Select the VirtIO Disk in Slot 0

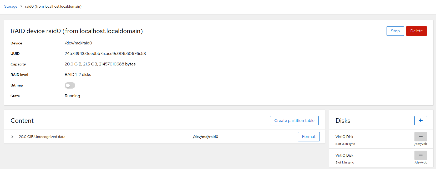344,137
